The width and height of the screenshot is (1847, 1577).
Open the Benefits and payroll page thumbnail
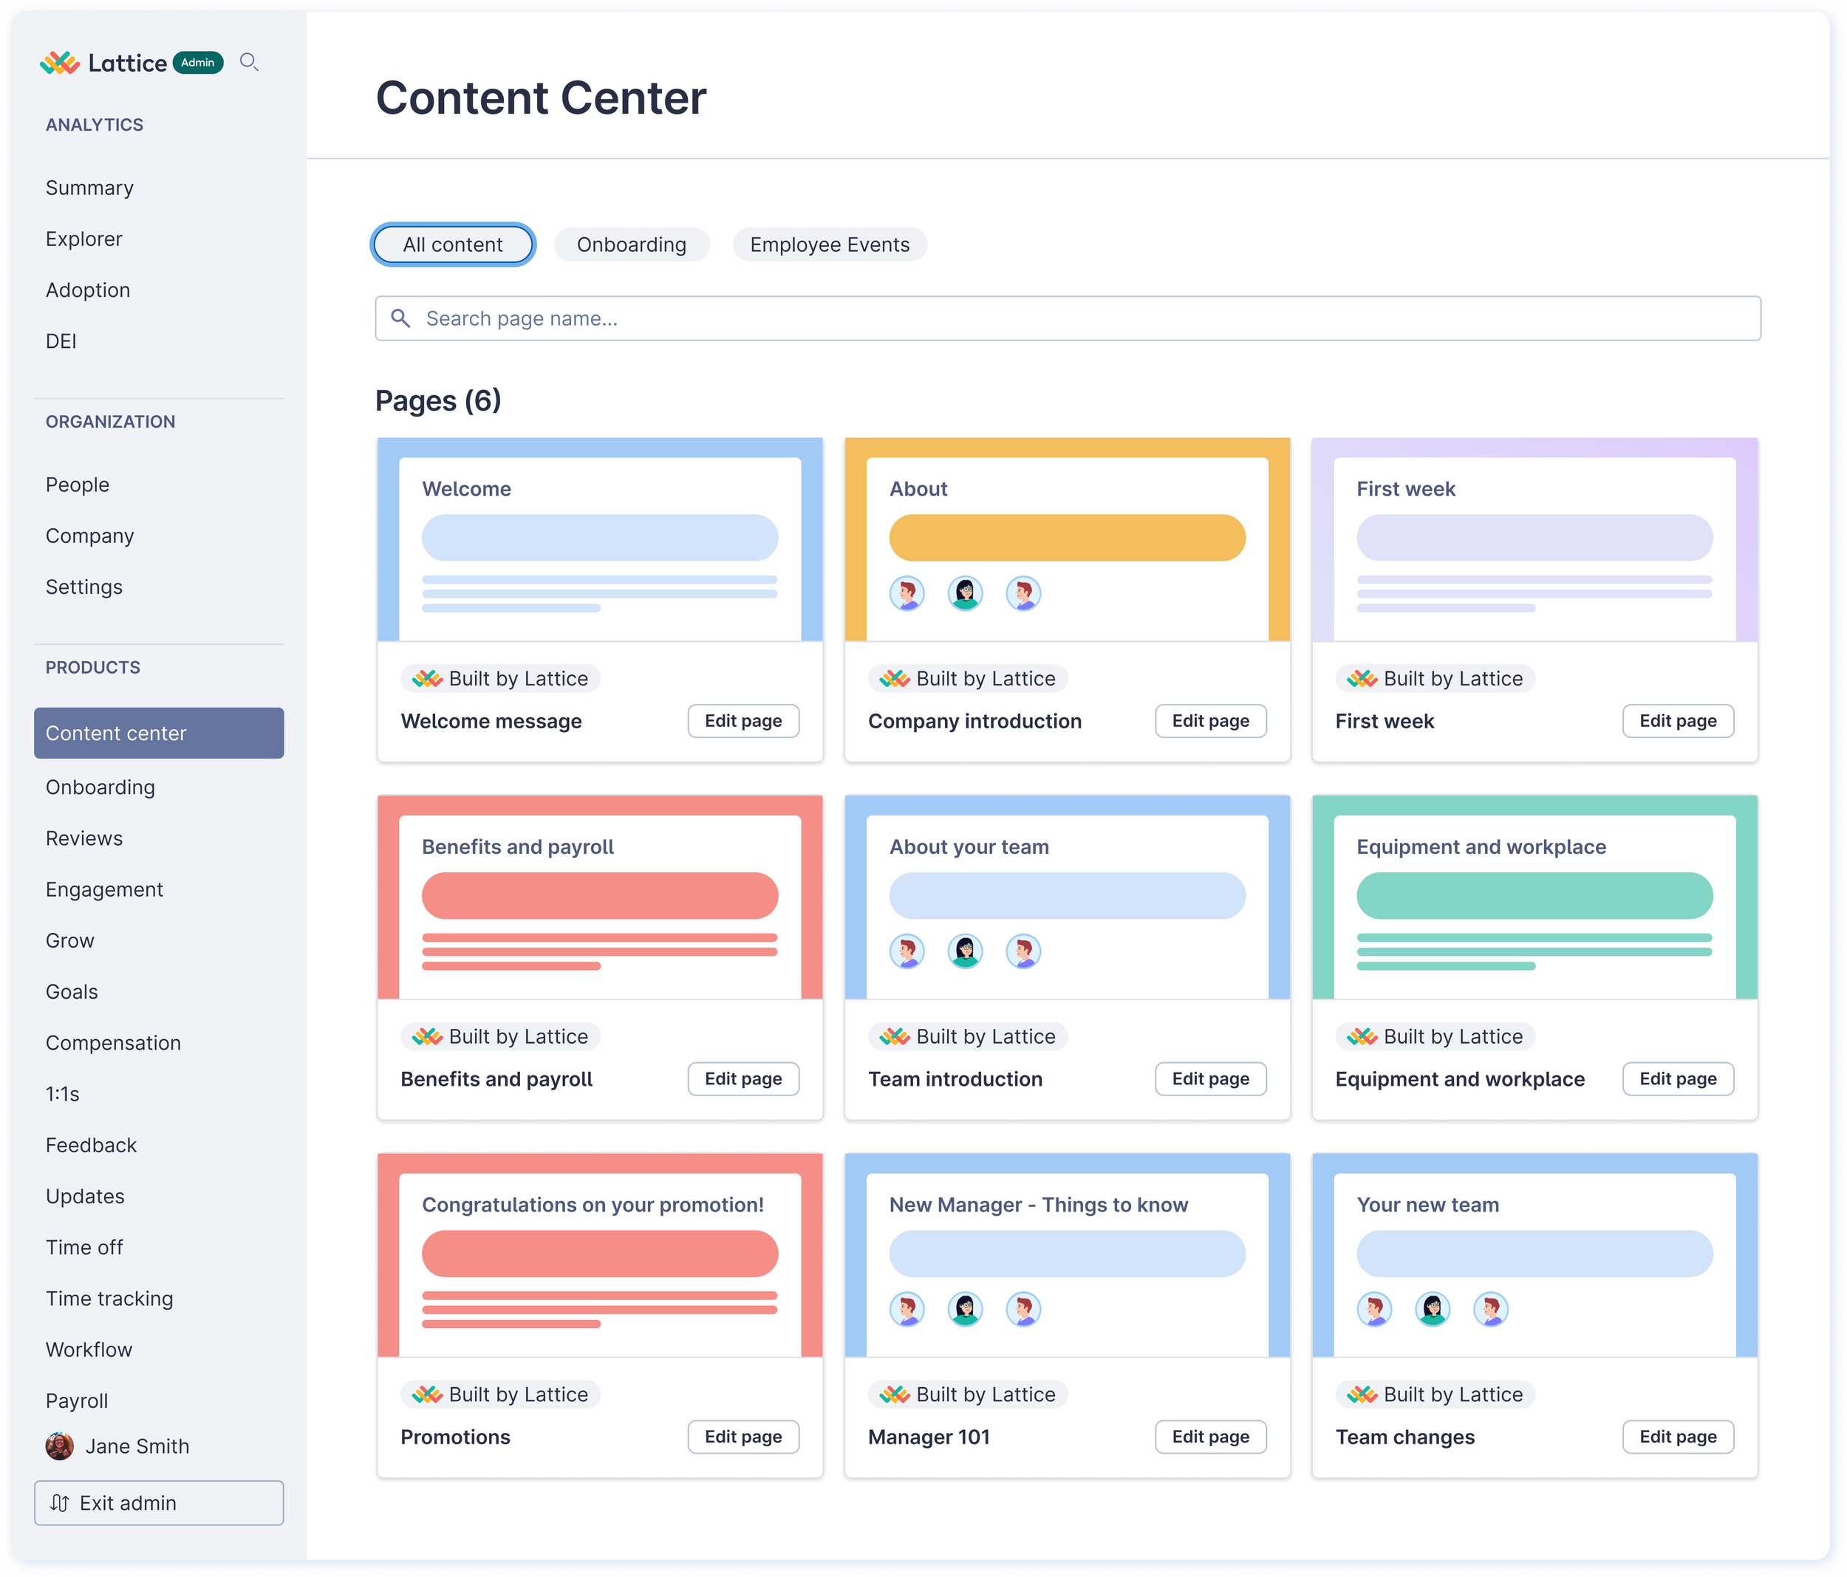click(599, 897)
